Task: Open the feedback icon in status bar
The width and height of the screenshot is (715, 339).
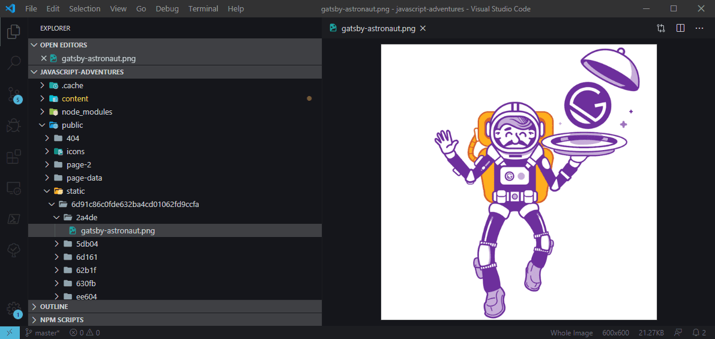Action: (x=678, y=332)
